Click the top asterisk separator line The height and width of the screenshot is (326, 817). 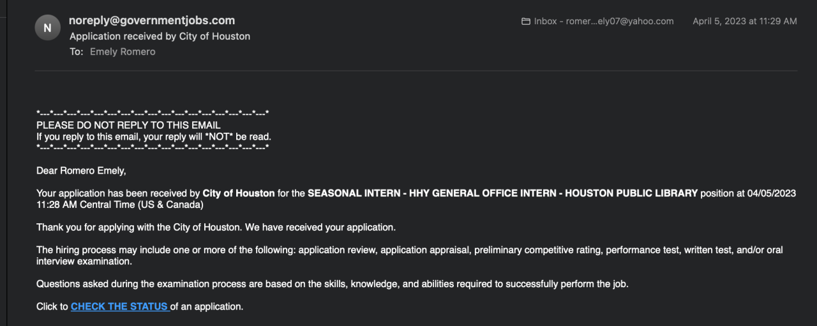(153, 114)
